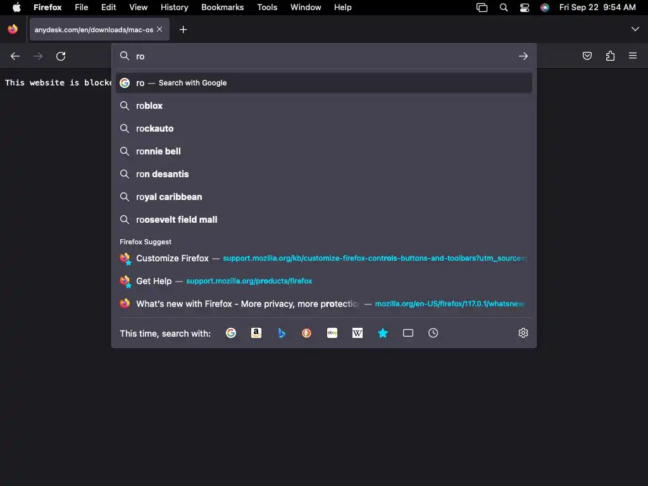
Task: Launch Siri from menu bar
Action: click(545, 8)
